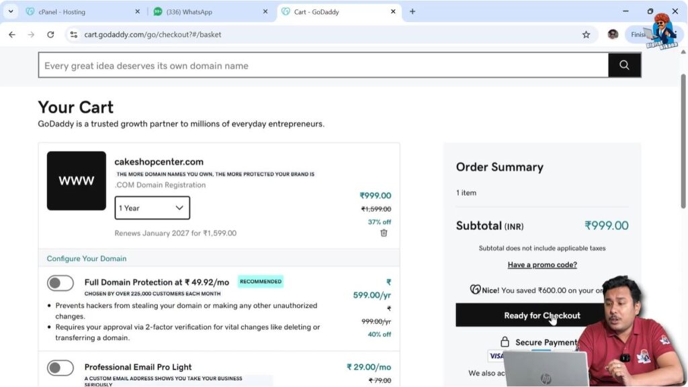This screenshot has height=387, width=688.
Task: Open the Chrome profile avatar
Action: pos(613,35)
